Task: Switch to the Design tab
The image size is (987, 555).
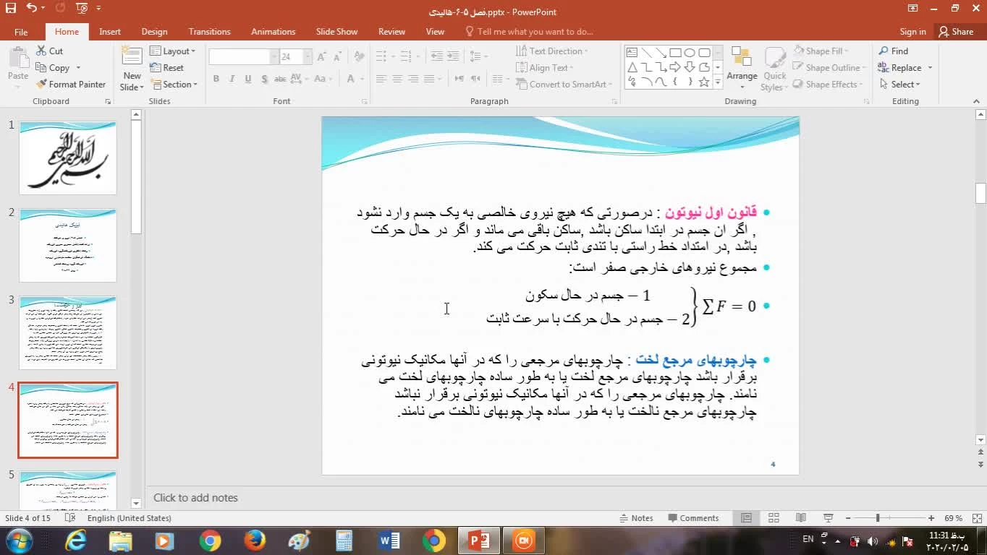Action: coord(154,32)
